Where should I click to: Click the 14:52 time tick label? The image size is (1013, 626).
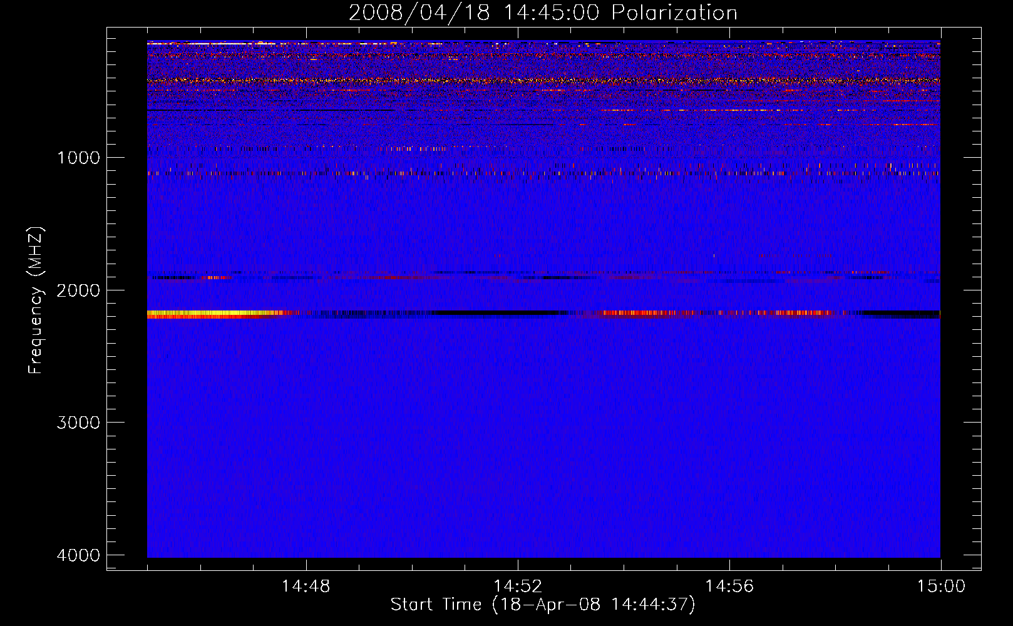517,587
